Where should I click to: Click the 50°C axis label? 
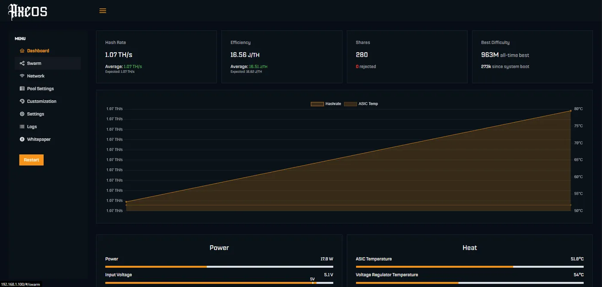click(578, 211)
